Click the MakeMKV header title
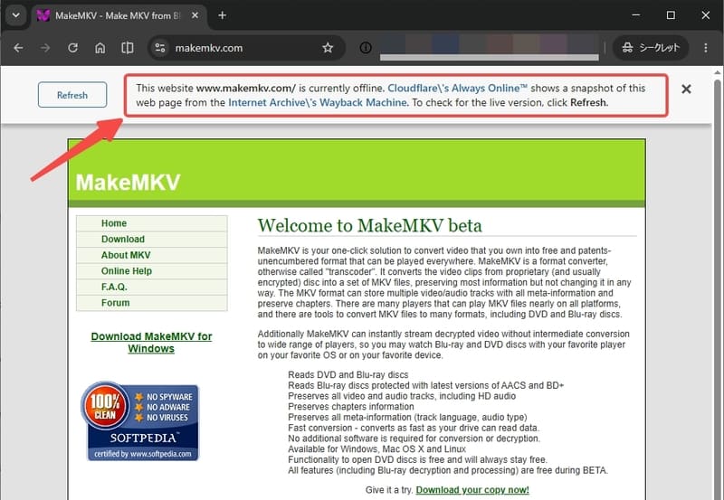The height and width of the screenshot is (500, 724). (128, 183)
